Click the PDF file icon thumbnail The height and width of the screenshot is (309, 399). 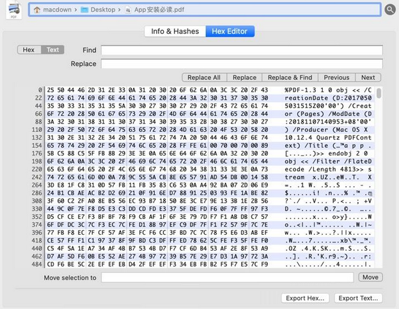[x=13, y=10]
